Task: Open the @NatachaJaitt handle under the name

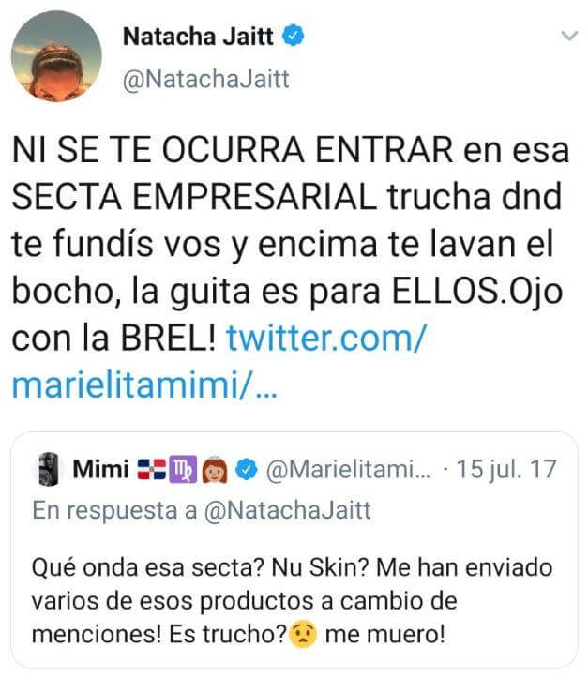Action: [x=206, y=80]
